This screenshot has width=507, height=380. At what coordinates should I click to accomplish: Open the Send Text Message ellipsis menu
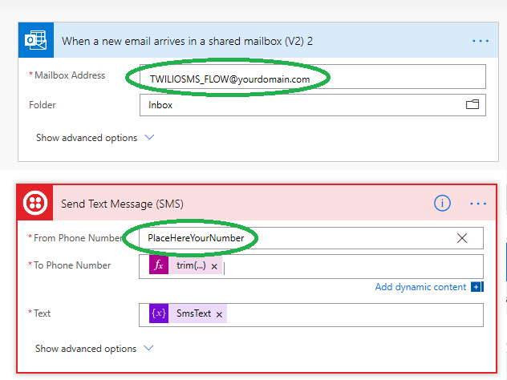pos(478,204)
